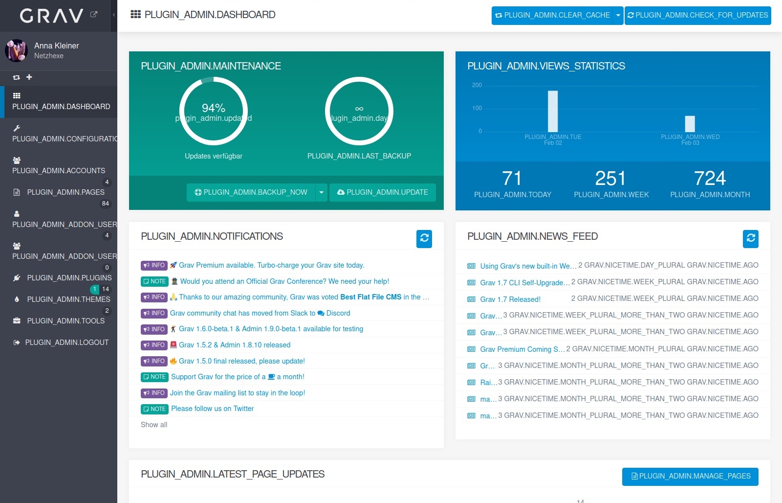Open the Backup Now dropdown caret
Viewport: 782px width, 503px height.
321,192
